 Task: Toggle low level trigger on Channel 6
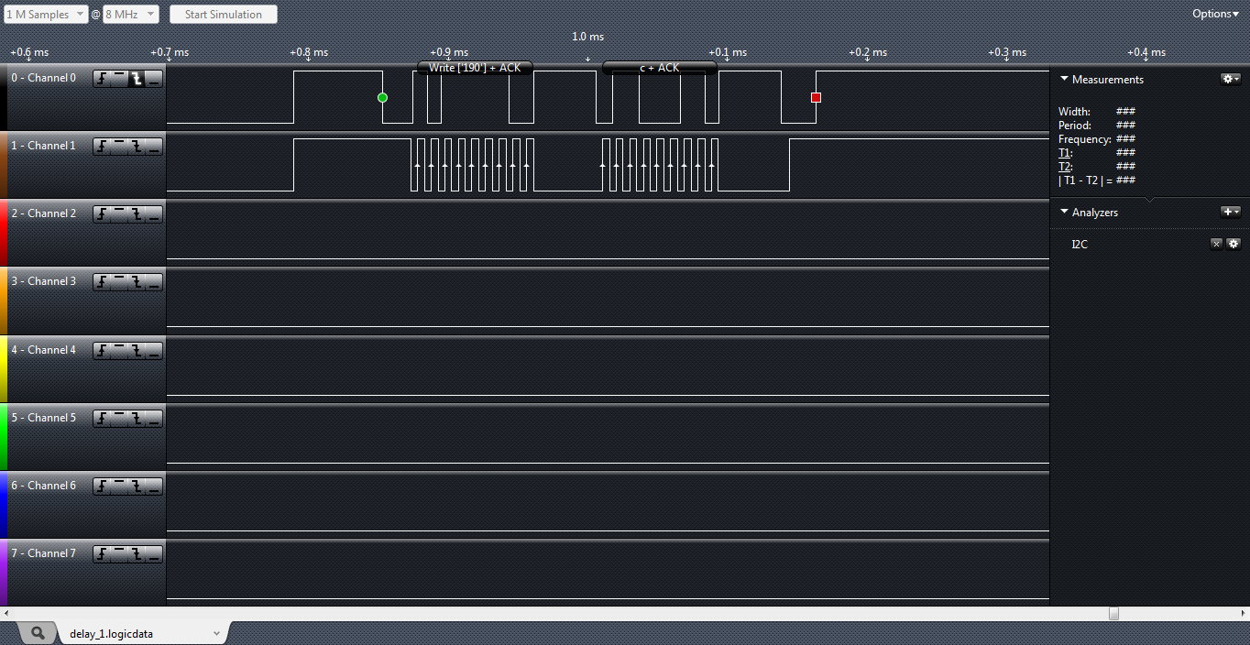coord(154,486)
